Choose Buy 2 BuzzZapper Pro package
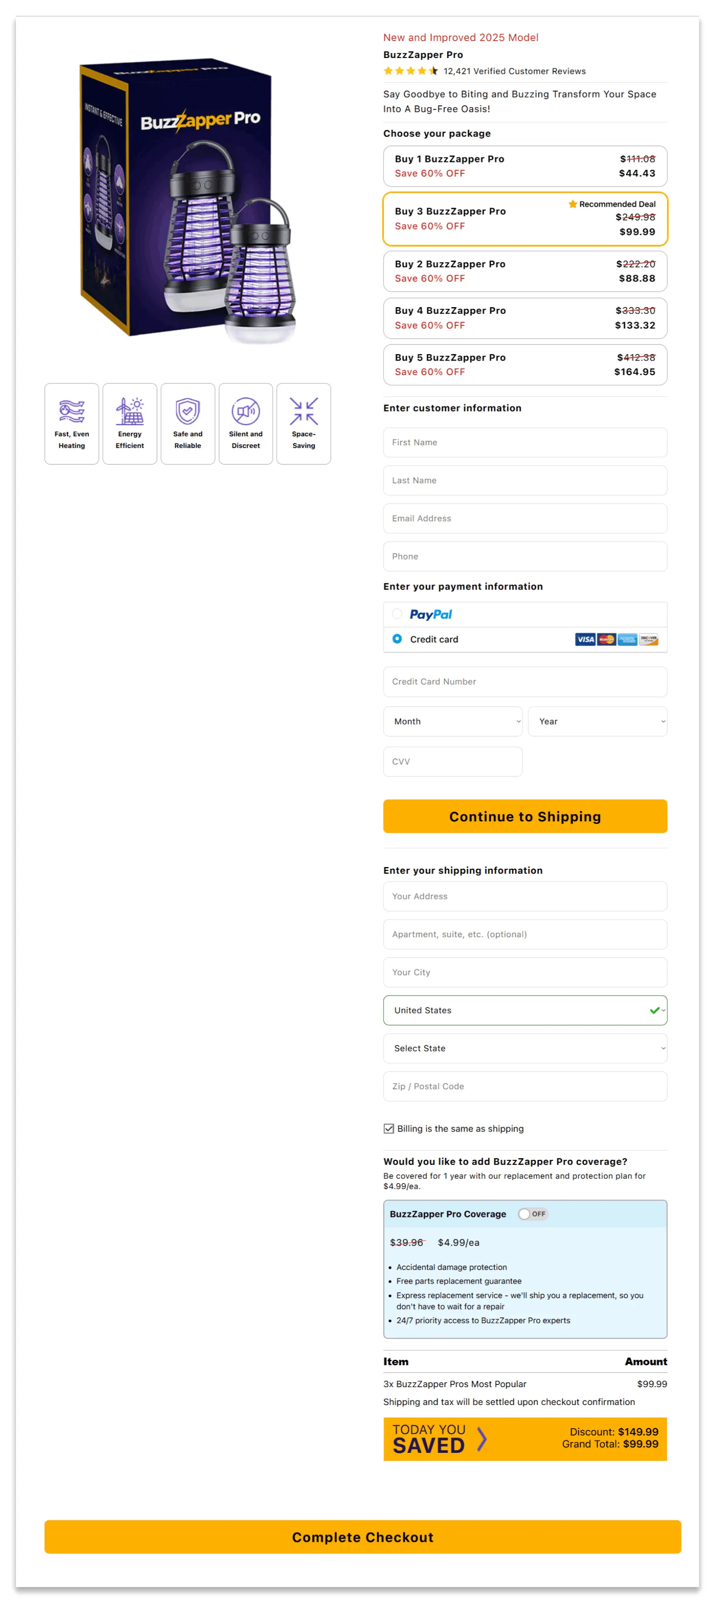 pos(525,272)
